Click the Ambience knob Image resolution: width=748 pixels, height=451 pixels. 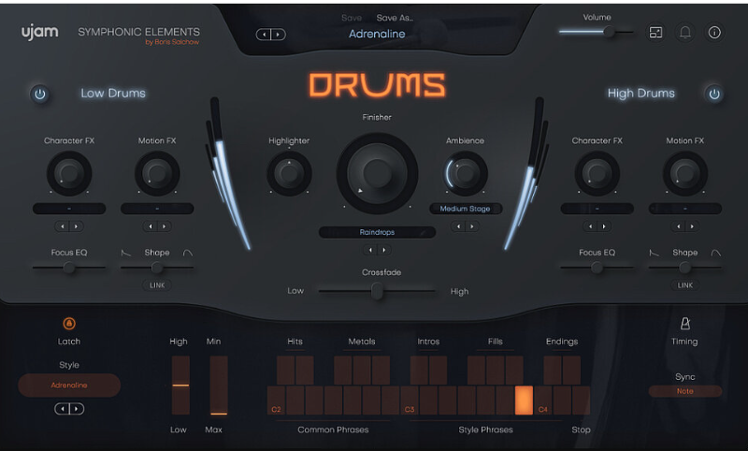coord(465,174)
